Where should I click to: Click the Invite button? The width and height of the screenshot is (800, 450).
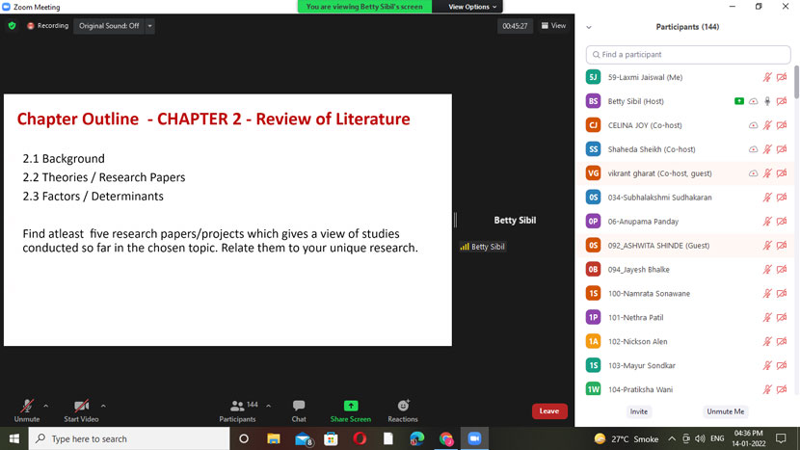click(x=639, y=411)
